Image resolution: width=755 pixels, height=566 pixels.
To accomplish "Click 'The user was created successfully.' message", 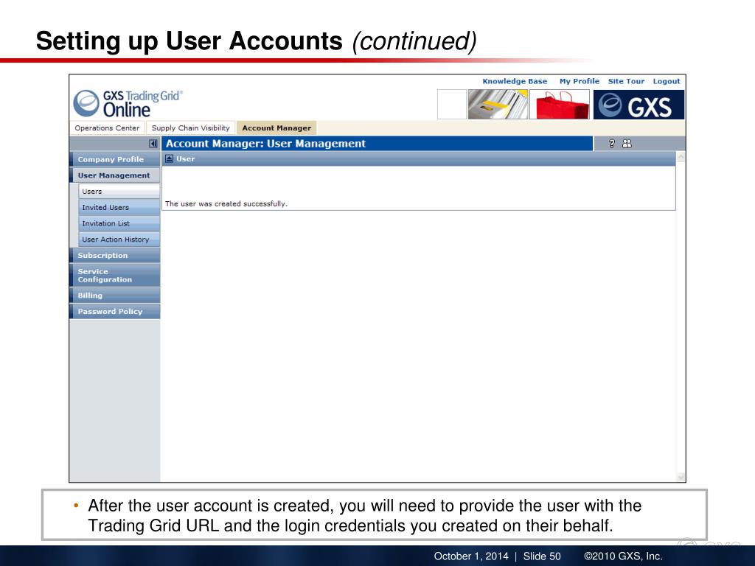I will (226, 203).
